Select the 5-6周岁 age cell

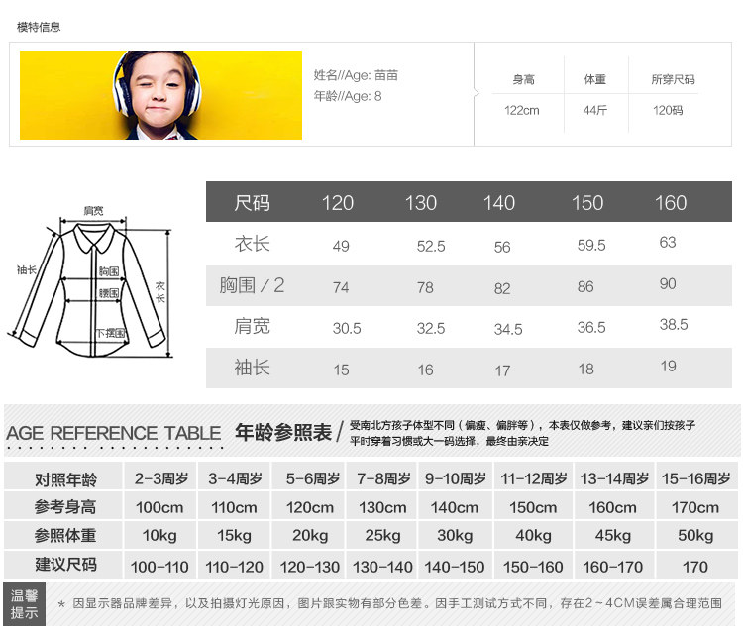(x=313, y=479)
